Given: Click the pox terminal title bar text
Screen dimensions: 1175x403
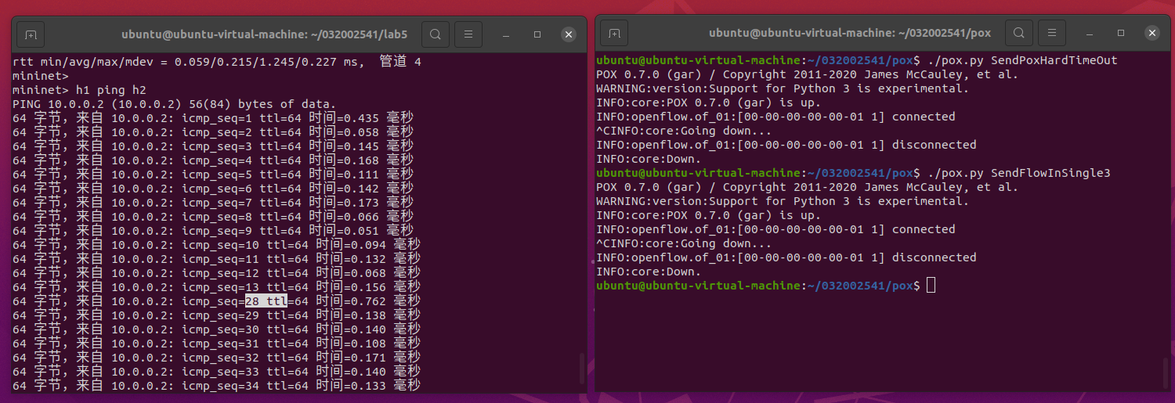Looking at the screenshot, I should point(850,34).
